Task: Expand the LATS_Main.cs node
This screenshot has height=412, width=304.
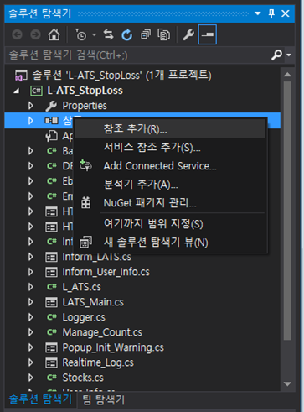Action: click(31, 302)
